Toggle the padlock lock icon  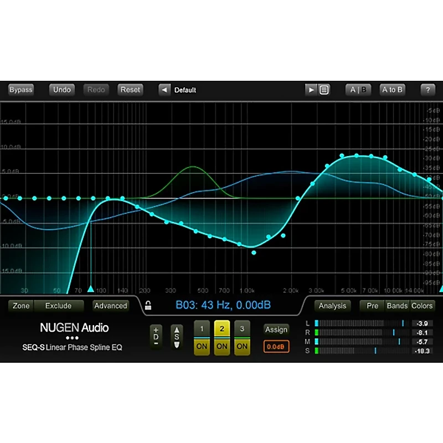point(148,306)
